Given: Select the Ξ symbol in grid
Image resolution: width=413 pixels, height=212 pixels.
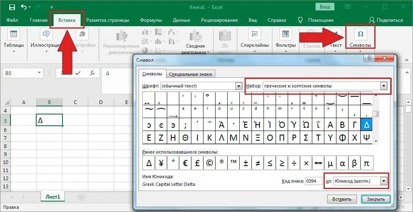Looking at the screenshot, I should point(257,138).
